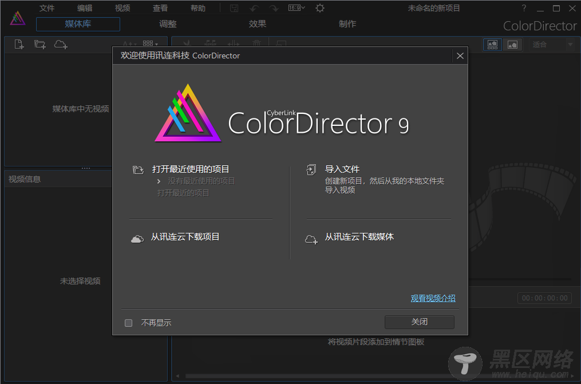Click cloud-plus icon beside 从讯连云下载媒体
This screenshot has height=384, width=581.
pos(311,240)
